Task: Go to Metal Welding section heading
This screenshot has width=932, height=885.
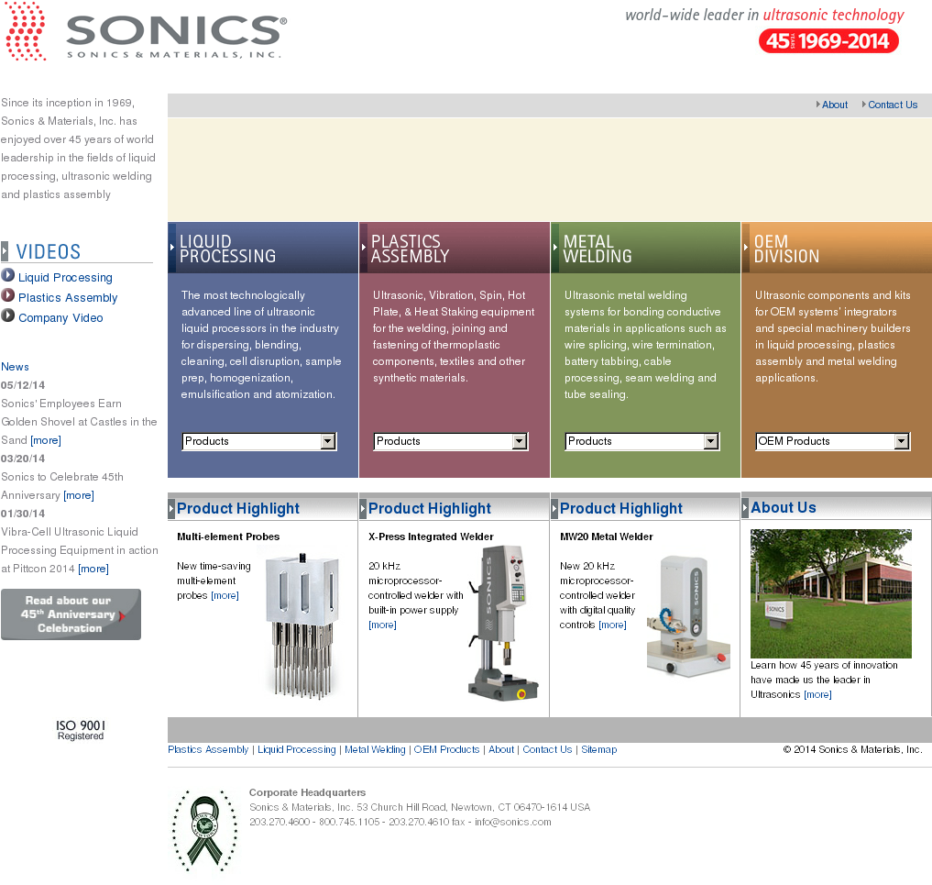Action: (x=598, y=249)
